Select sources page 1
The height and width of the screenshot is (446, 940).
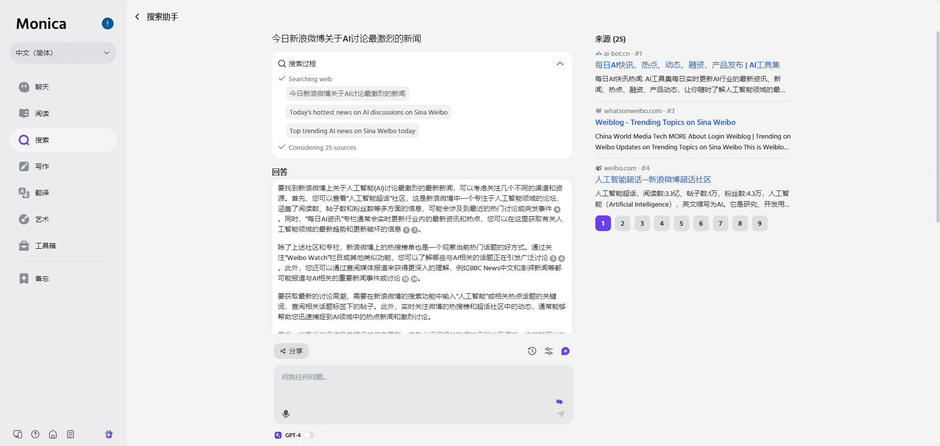pyautogui.click(x=603, y=223)
